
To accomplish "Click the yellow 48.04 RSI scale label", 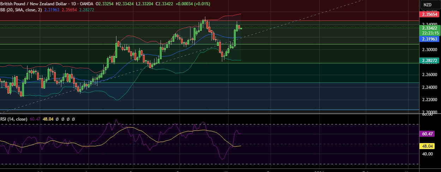I will [x=427, y=146].
